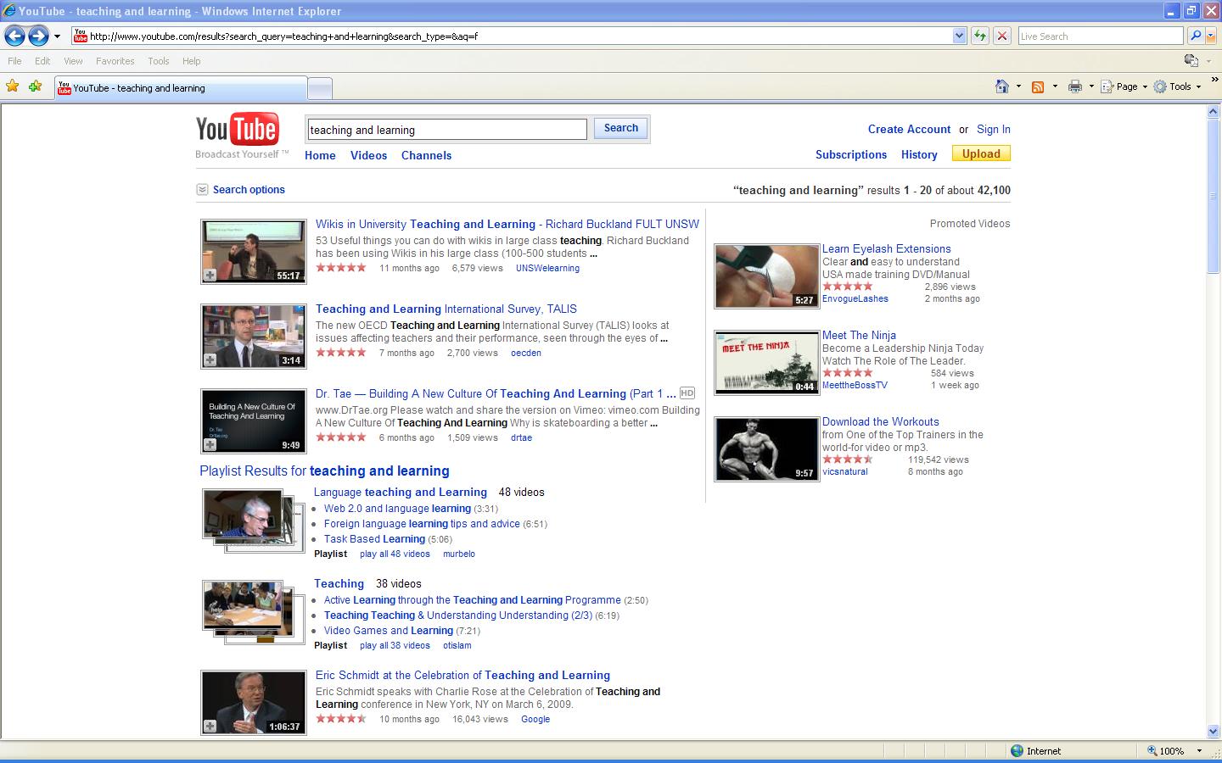This screenshot has width=1222, height=763.
Task: Click the Print icon
Action: tap(1075, 86)
